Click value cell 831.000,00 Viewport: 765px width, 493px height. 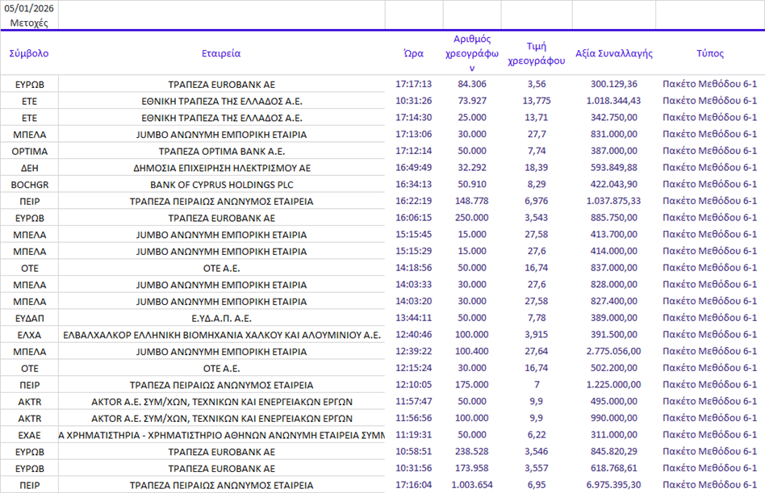614,134
